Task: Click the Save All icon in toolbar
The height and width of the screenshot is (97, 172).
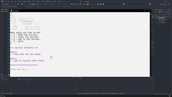Action: click(x=35, y=4)
